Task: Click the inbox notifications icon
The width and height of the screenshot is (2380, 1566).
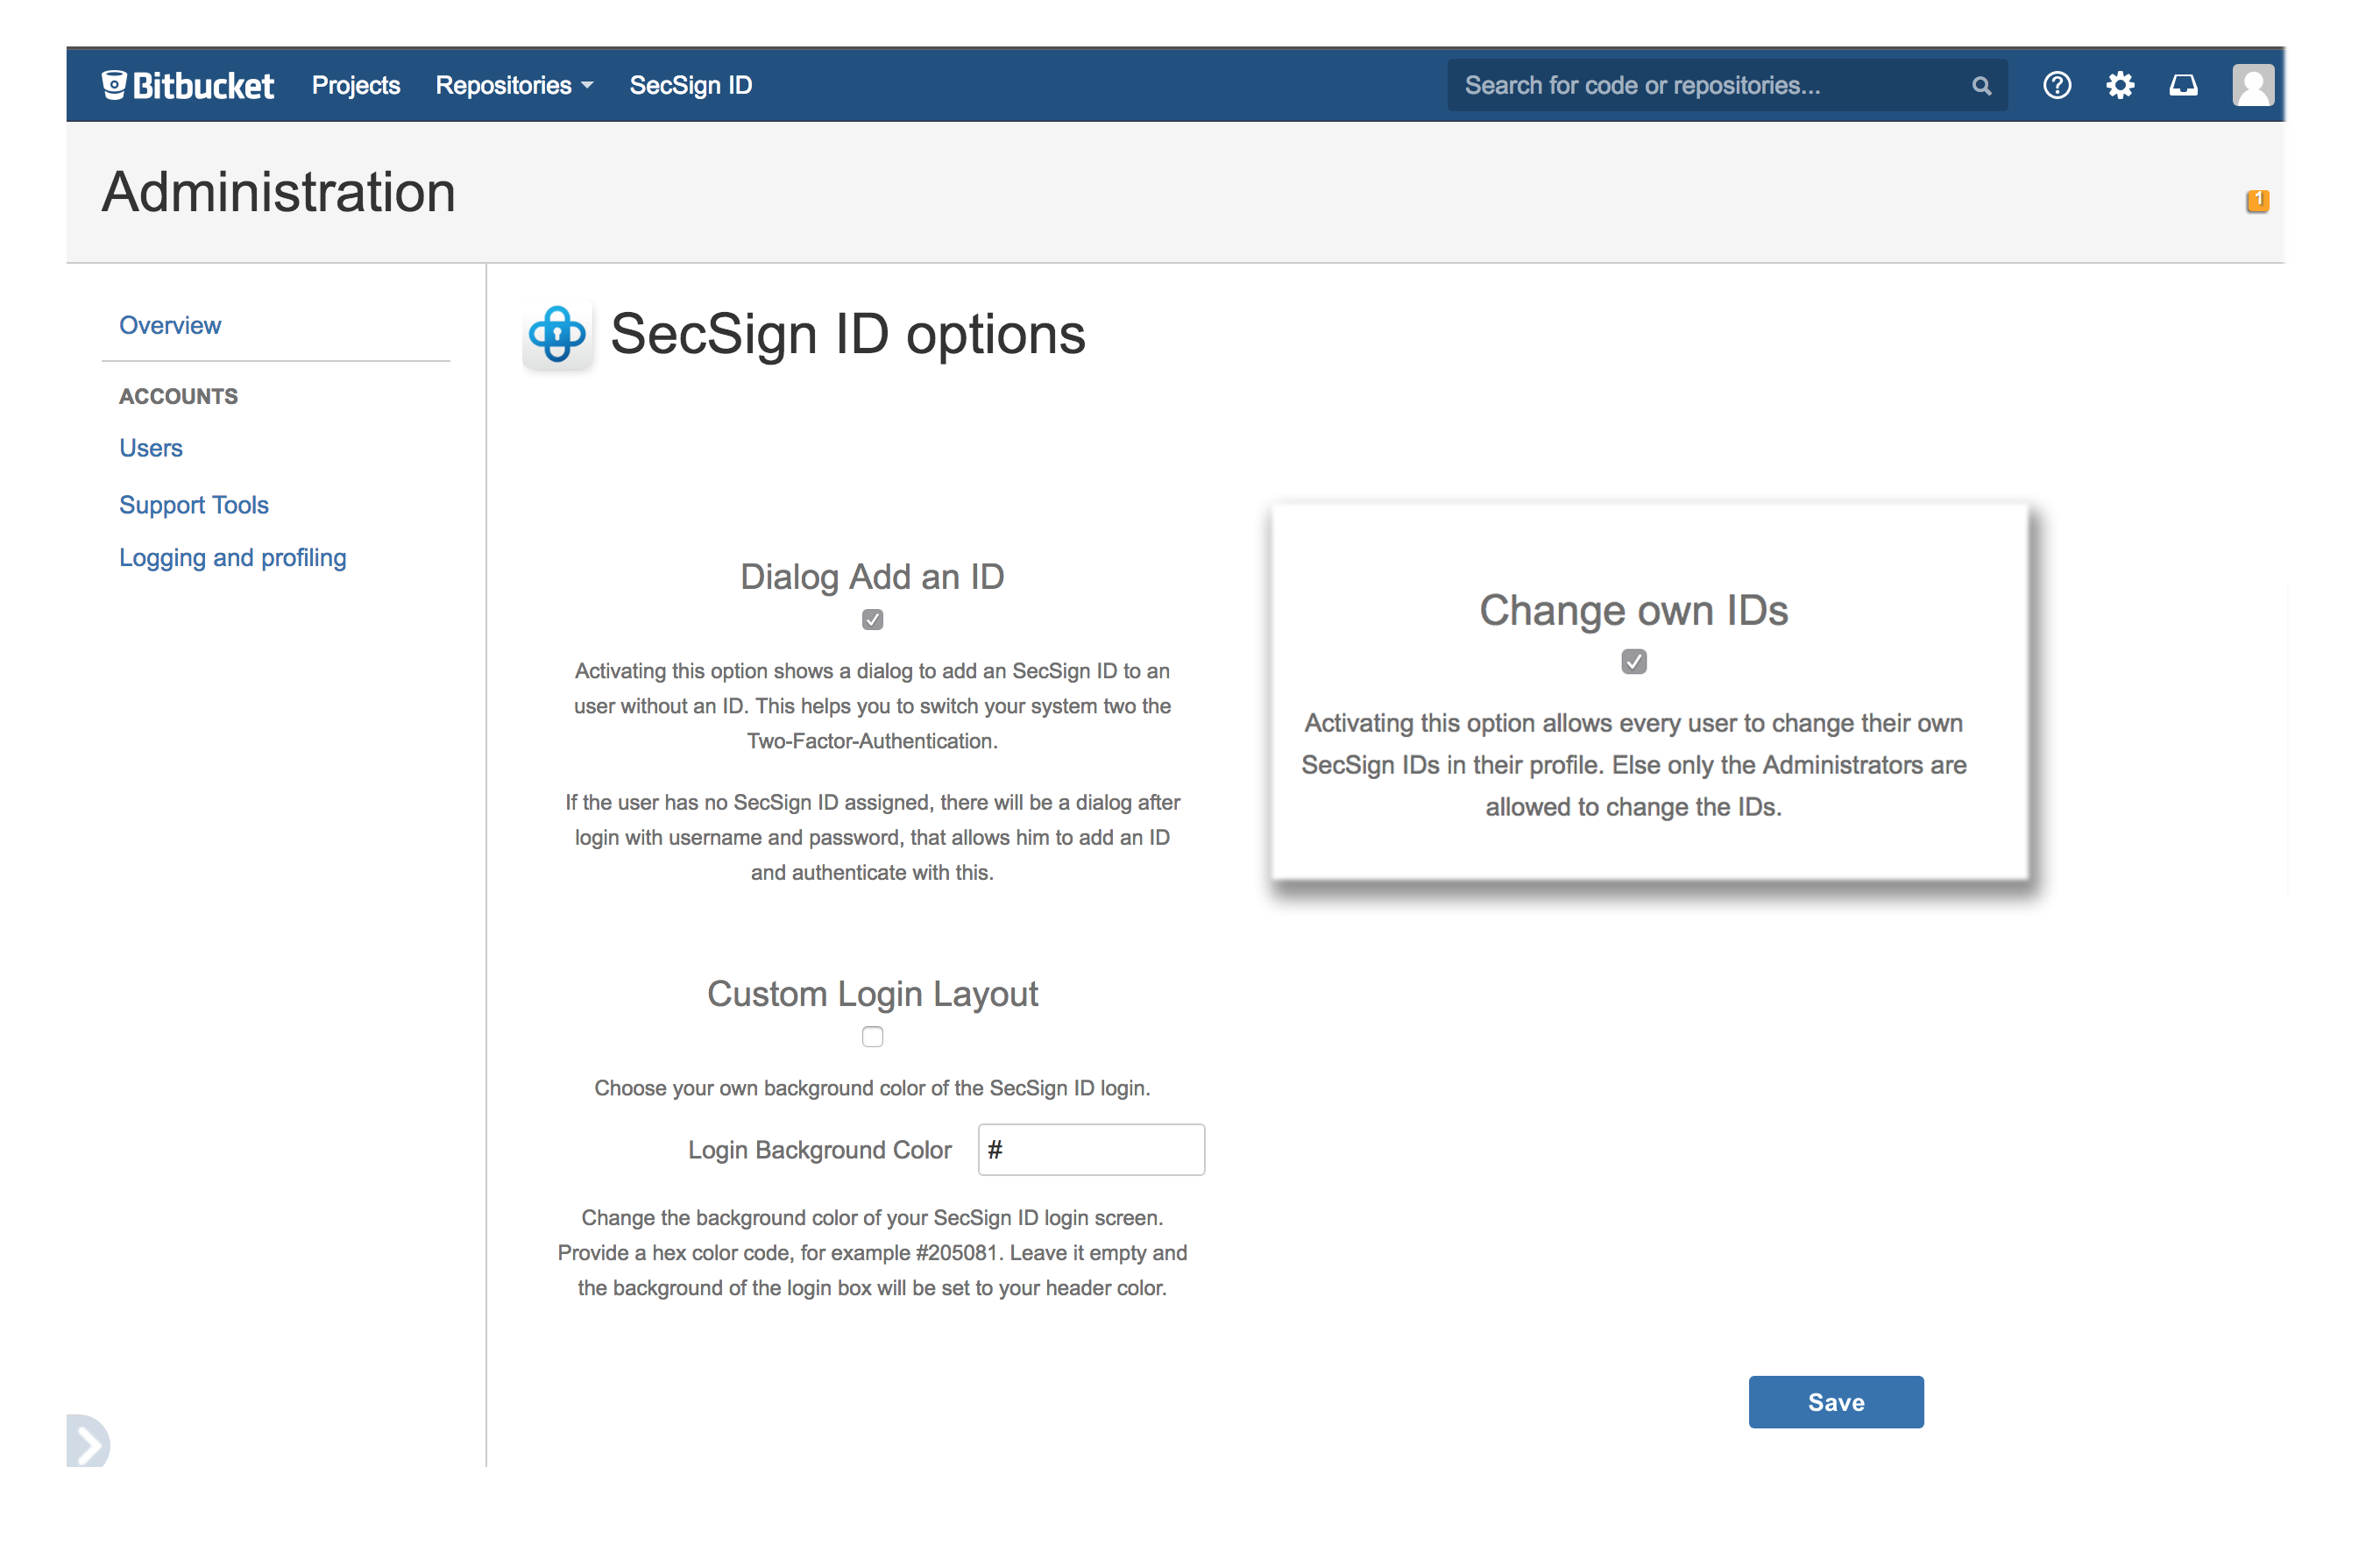Action: (x=2183, y=85)
